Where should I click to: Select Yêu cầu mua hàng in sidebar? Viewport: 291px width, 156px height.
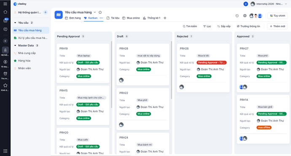click(31, 30)
